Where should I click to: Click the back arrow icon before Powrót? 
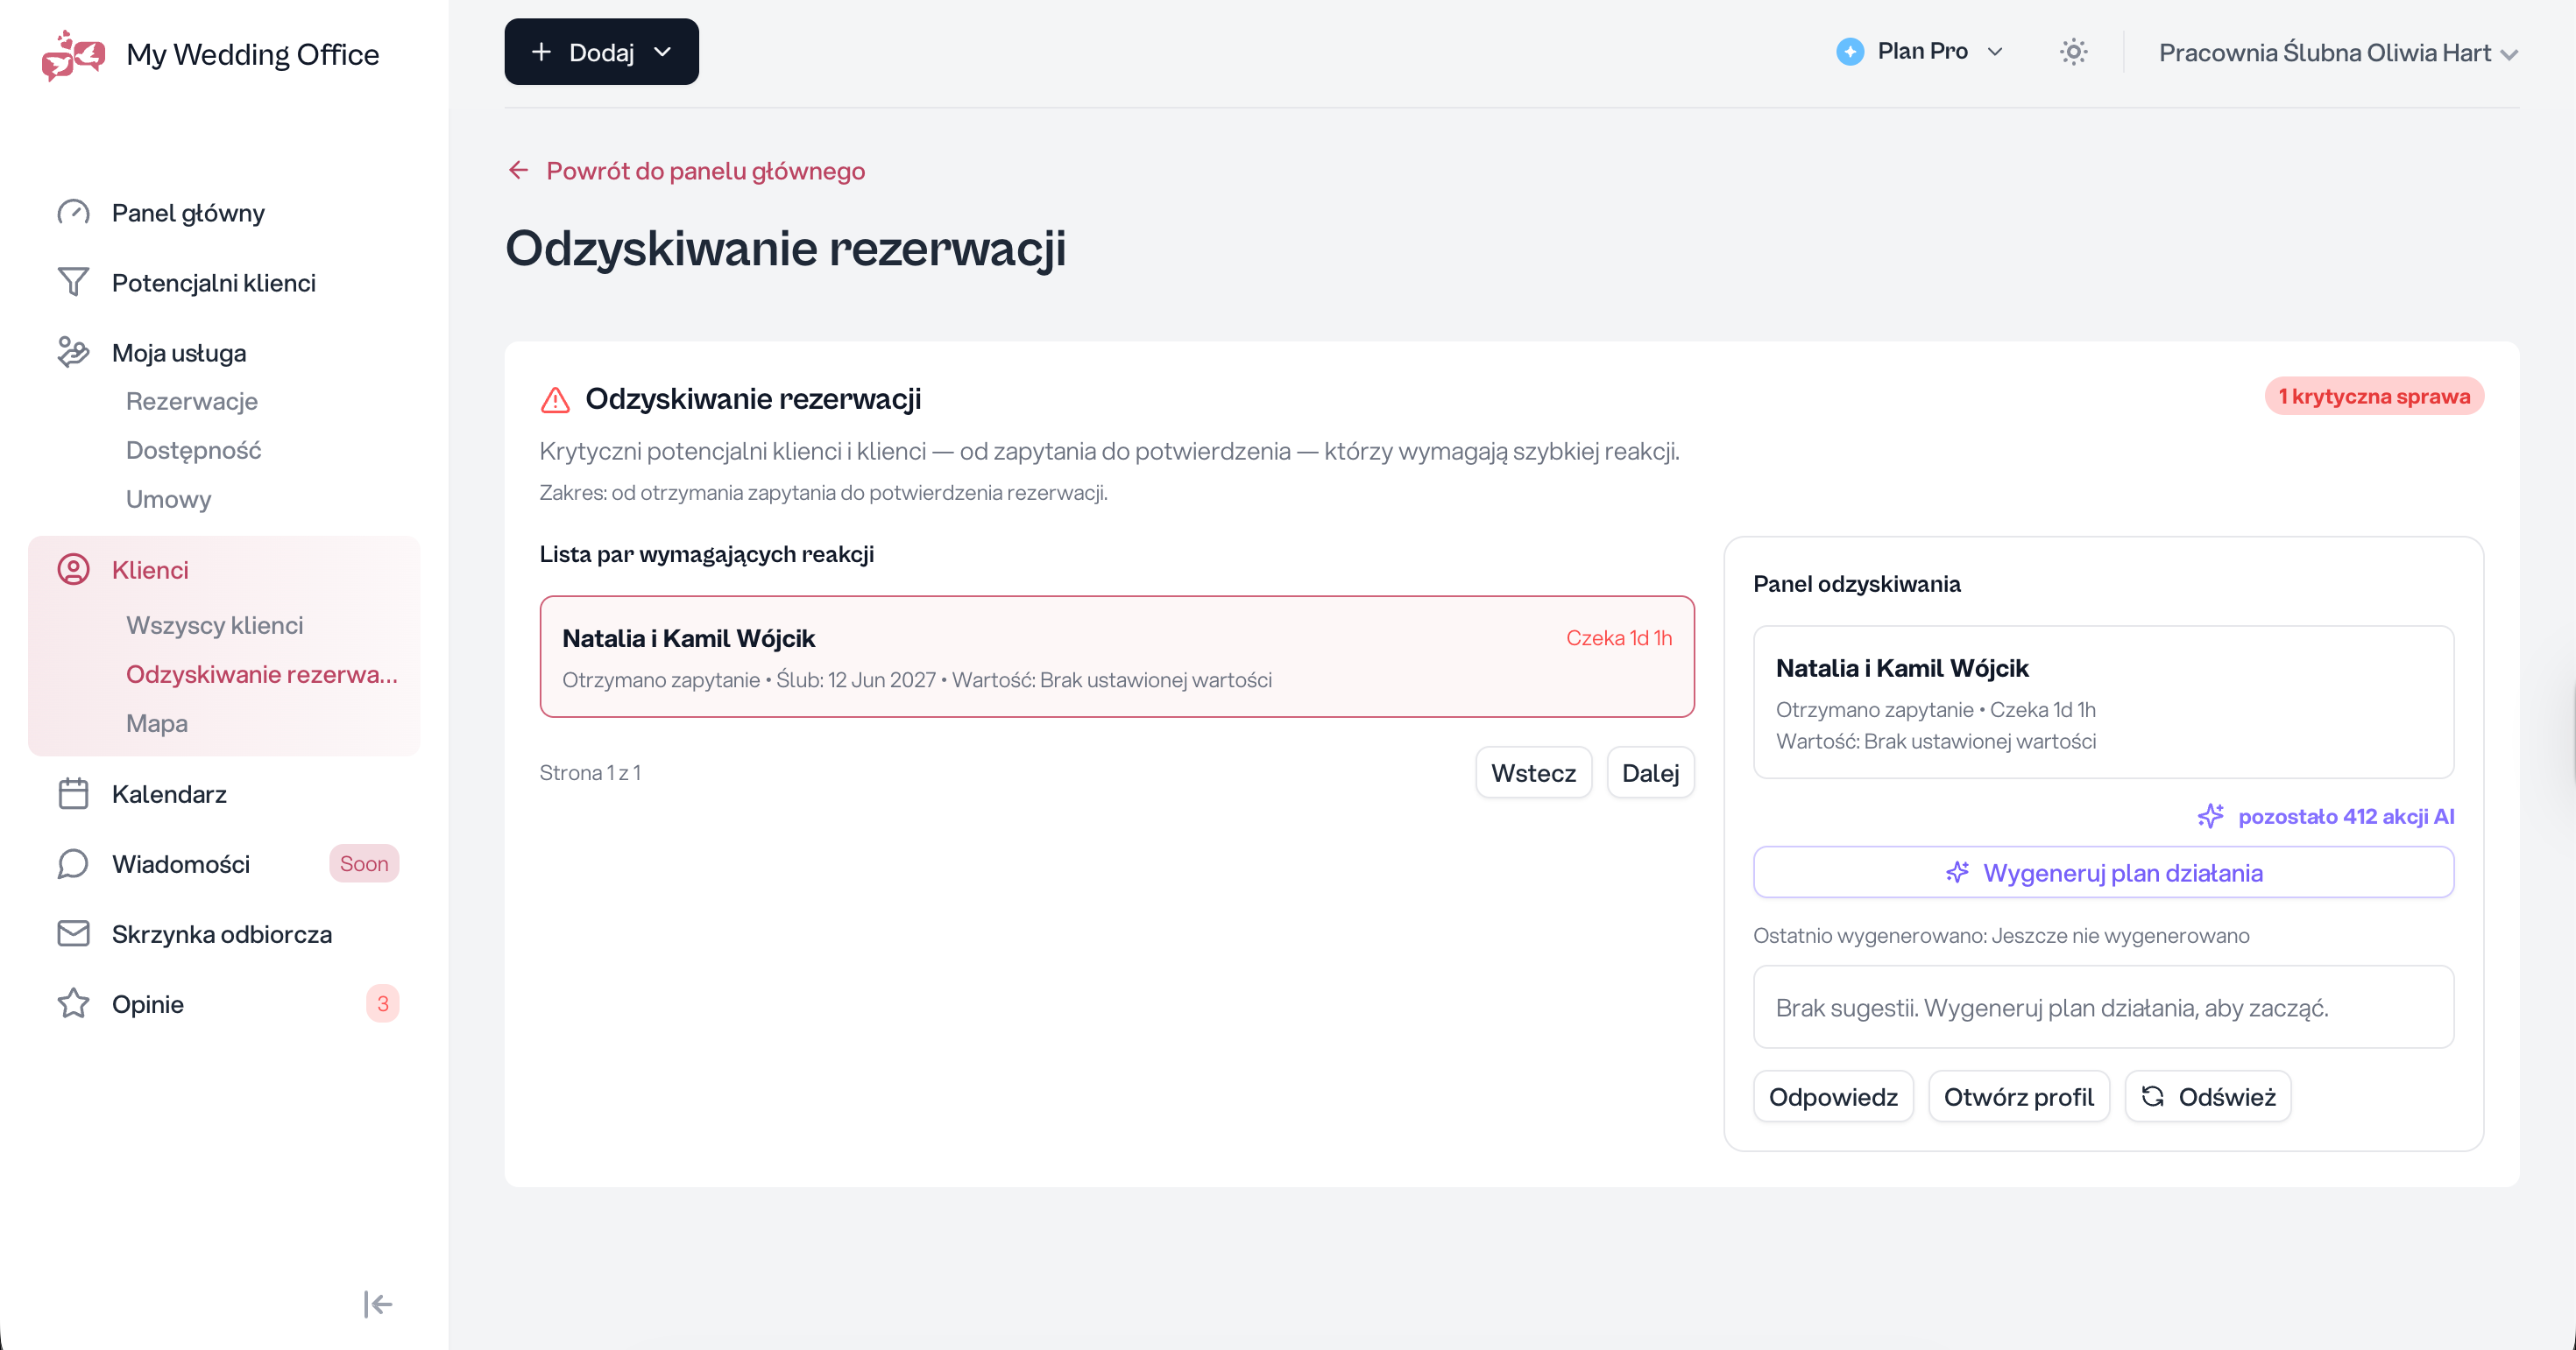[x=518, y=171]
